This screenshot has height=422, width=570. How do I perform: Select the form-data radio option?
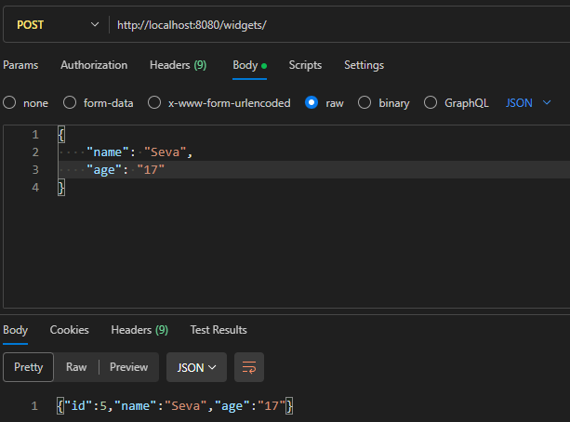(70, 103)
